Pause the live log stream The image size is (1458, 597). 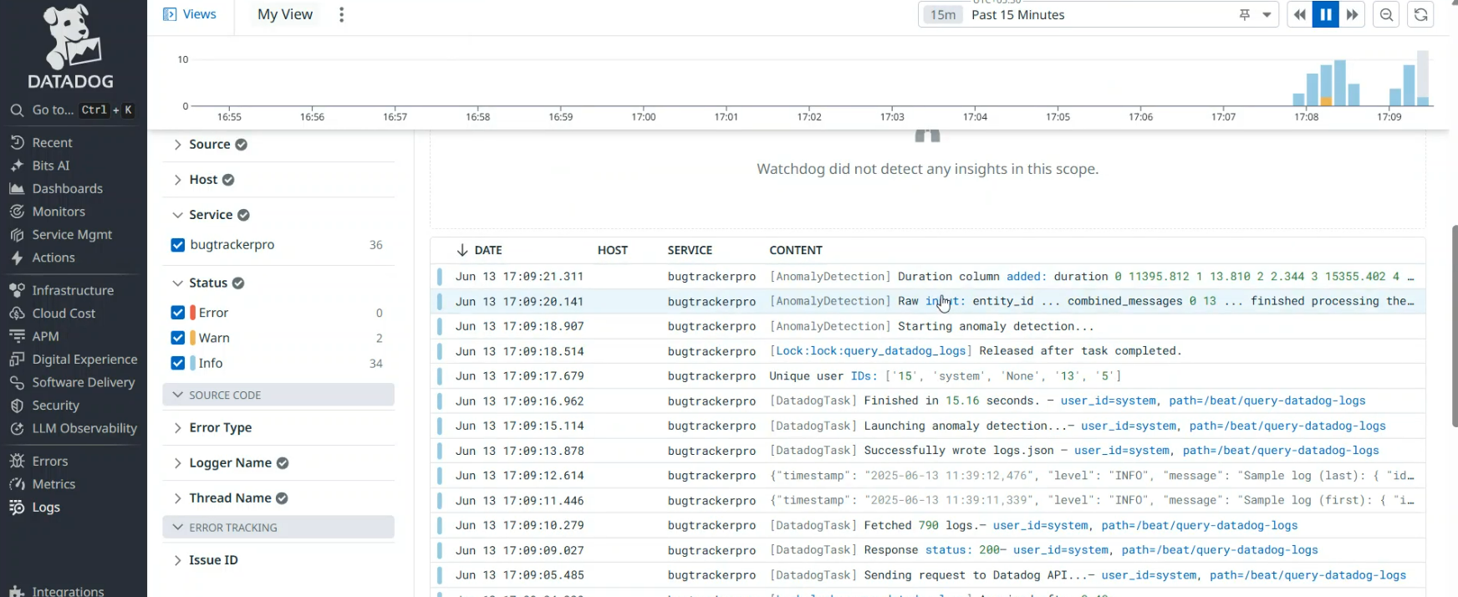pos(1326,15)
